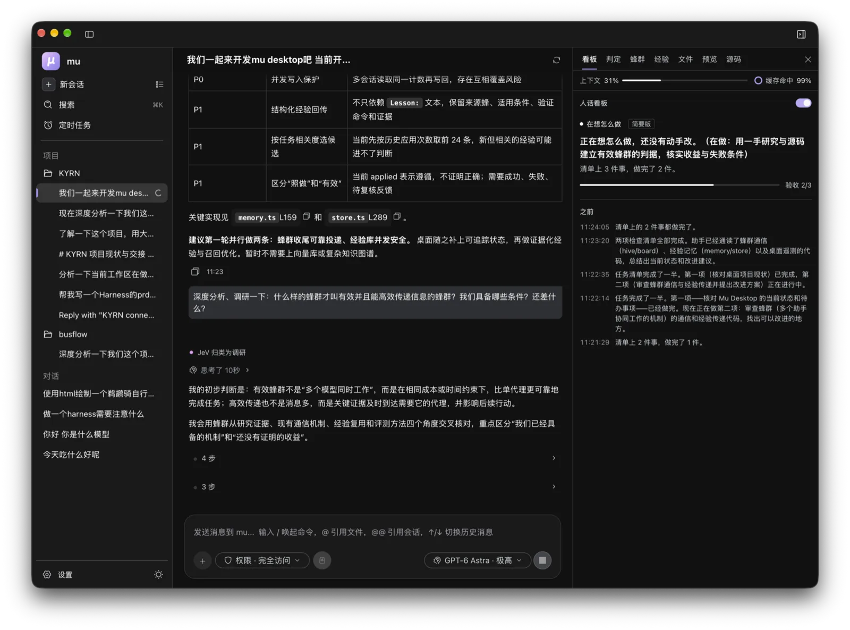
Task: Toggle the left sidebar icon in title bar
Action: point(89,34)
